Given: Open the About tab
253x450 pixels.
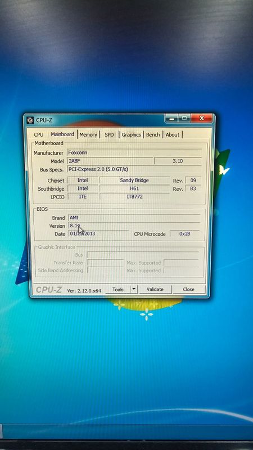Looking at the screenshot, I should coord(173,134).
